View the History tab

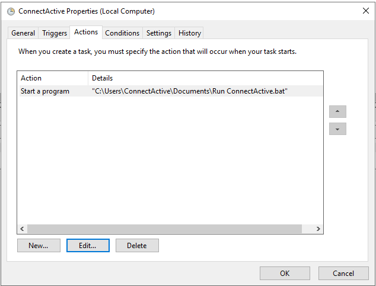click(189, 33)
